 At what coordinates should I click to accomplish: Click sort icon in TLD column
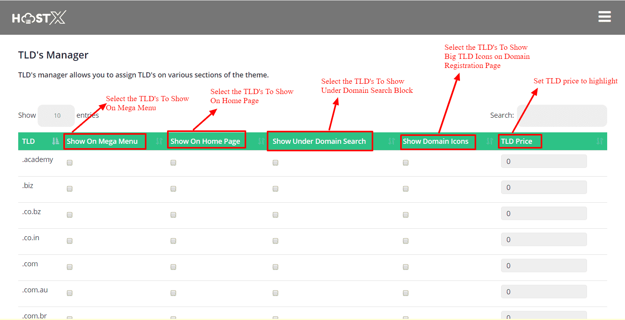point(55,141)
